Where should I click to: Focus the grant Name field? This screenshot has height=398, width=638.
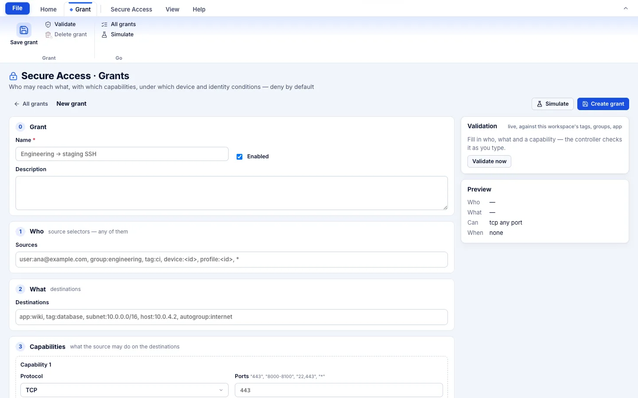(x=122, y=154)
